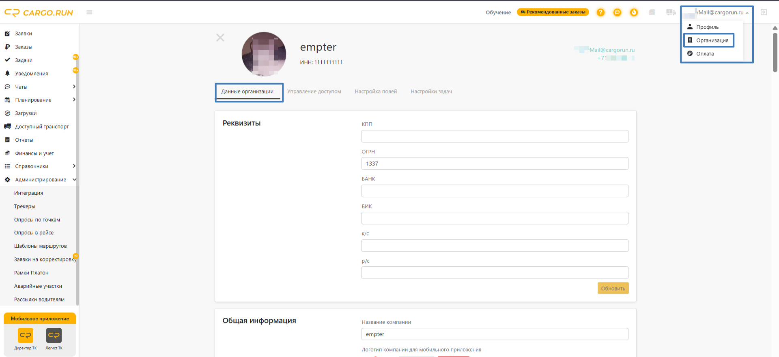Focus the БАНК input field
Screen dimensions: 779x357
495,191
